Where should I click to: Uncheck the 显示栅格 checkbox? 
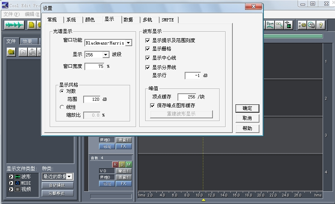[x=148, y=49]
